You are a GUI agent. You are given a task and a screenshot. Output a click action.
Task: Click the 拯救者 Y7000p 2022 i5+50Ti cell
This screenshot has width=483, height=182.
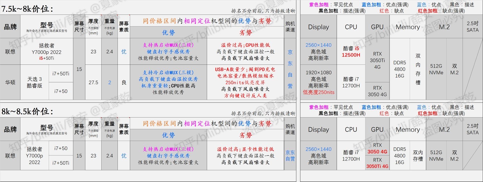(46, 52)
